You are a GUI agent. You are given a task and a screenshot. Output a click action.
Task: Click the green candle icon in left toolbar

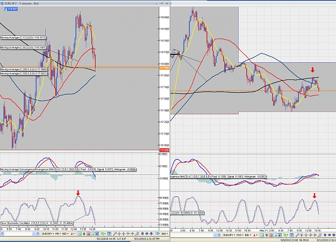click(84, 233)
